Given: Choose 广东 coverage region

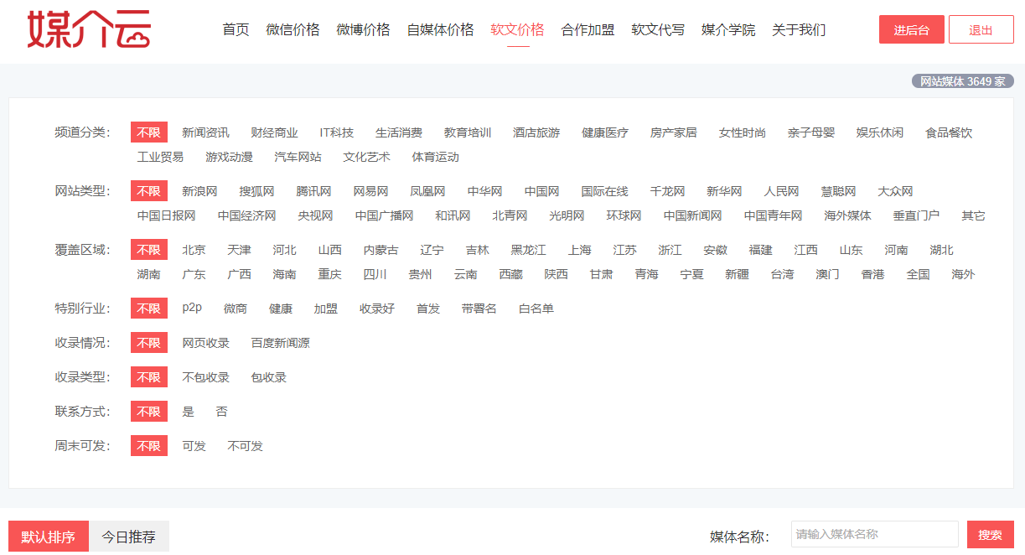Looking at the screenshot, I should (x=194, y=274).
